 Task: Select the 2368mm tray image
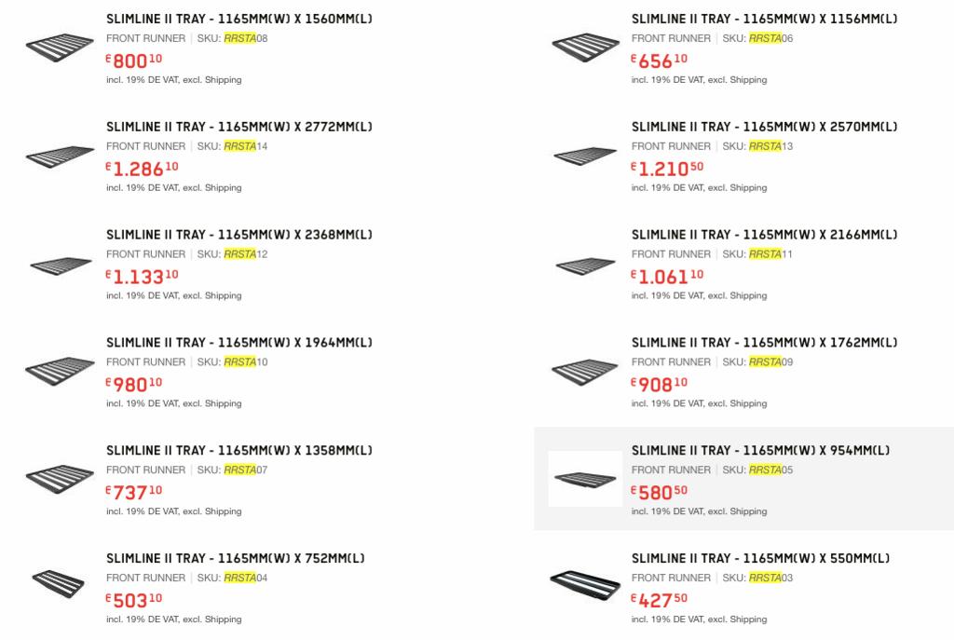[60, 265]
